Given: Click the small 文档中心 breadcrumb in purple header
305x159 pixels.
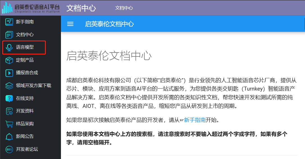Looking at the screenshot, I should [124, 8].
